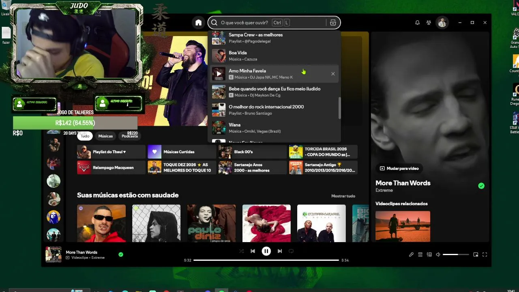Screen dimensions: 519x292
Task: Open the Browse icon in the search bar
Action: (x=333, y=23)
